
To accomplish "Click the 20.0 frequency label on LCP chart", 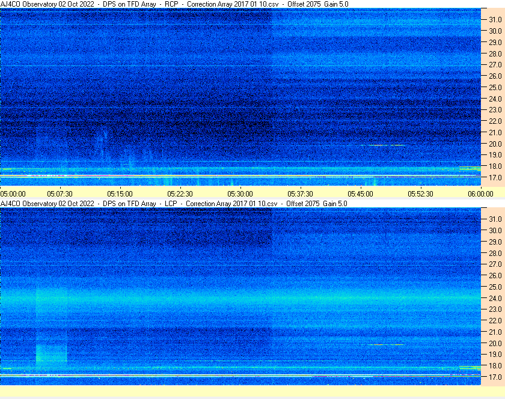I will 495,344.
